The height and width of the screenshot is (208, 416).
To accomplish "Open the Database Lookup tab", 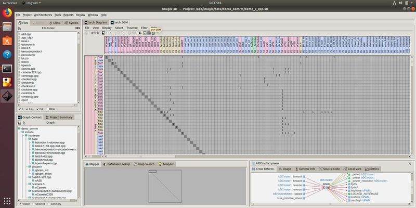I will (x=116, y=164).
